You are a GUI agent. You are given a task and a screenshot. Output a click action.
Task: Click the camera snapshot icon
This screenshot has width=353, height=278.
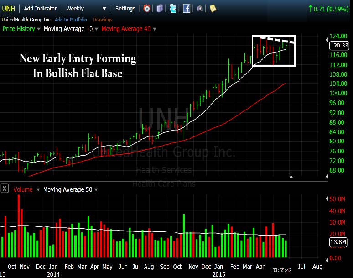200,9
